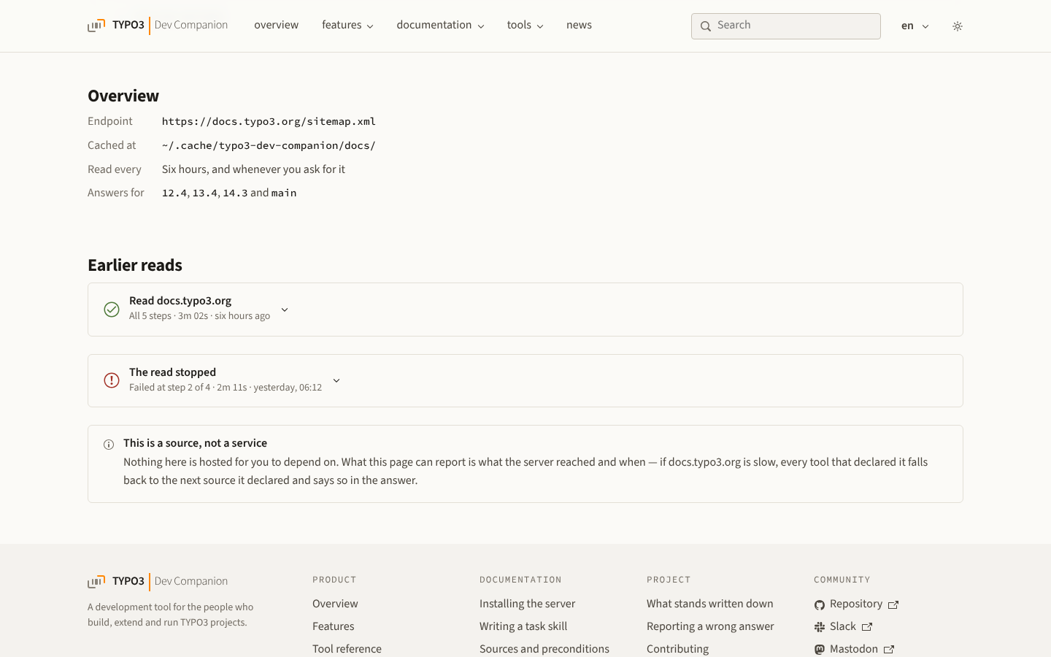Image resolution: width=1051 pixels, height=657 pixels.
Task: Open Writing a task skill link
Action: point(523,626)
